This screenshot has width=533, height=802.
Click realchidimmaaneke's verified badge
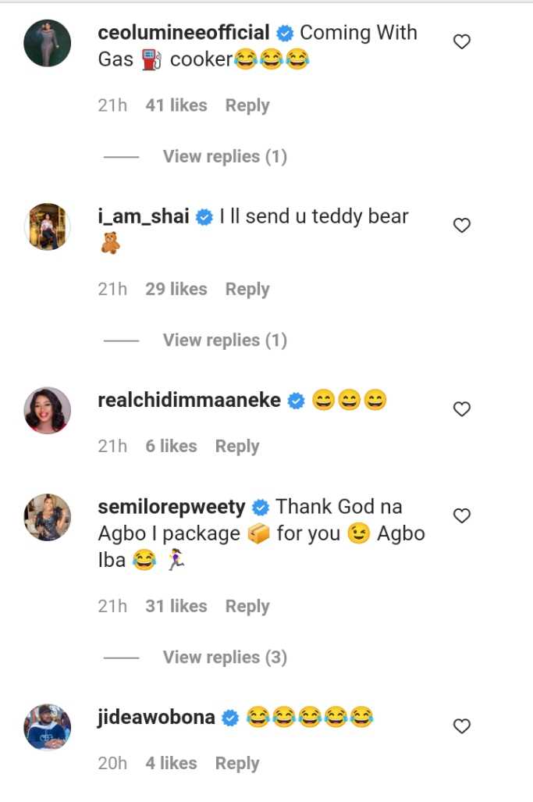296,401
